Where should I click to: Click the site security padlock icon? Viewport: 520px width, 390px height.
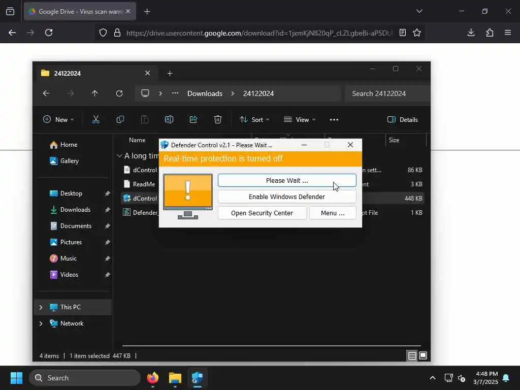(117, 33)
